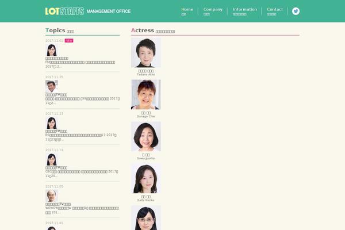Click the NEW badge on latest topic

pos(69,40)
